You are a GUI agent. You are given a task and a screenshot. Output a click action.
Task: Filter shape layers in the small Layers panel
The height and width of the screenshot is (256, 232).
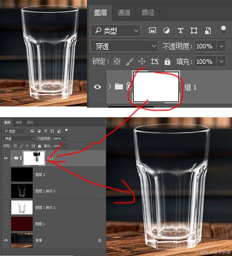52,131
